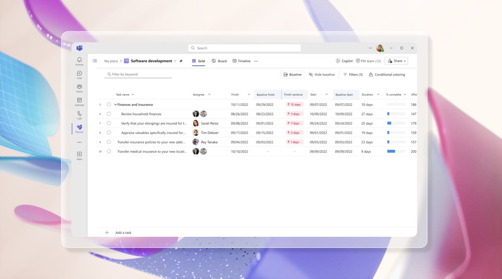The image size is (502, 279).
Task: Click the Search box
Action: point(244,48)
